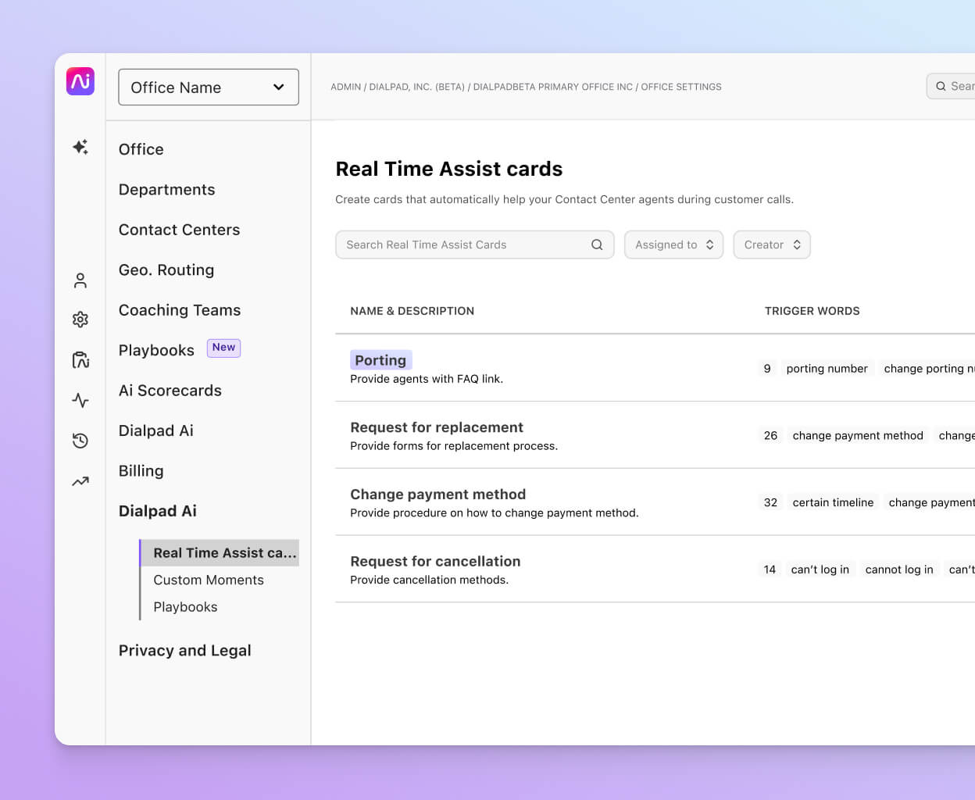The image size is (975, 800).
Task: Click the New badge next to Playbooks
Action: click(223, 348)
